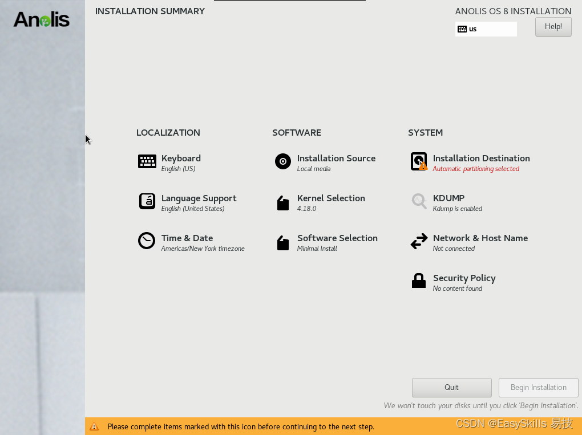Click 'Local media' text
The width and height of the screenshot is (582, 435).
314,169
